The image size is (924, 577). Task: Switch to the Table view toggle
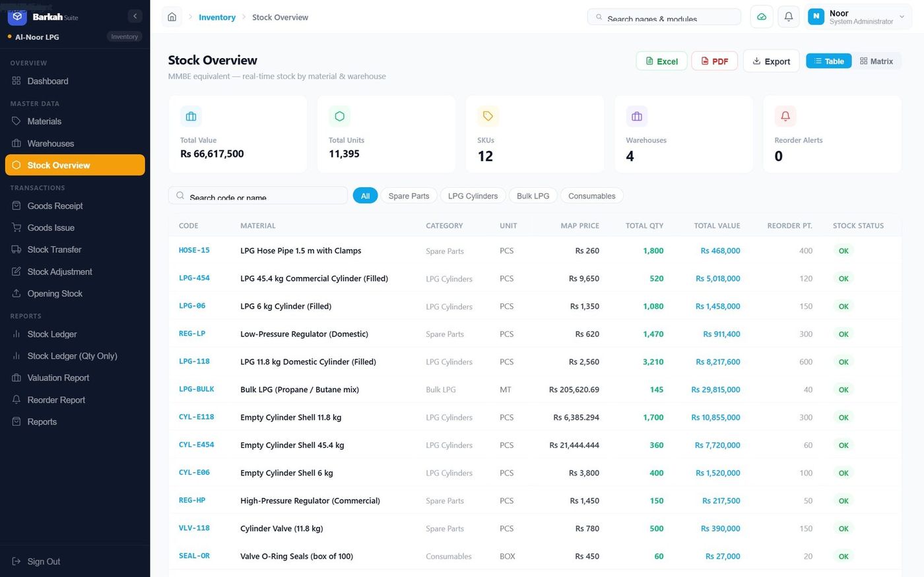(x=829, y=61)
